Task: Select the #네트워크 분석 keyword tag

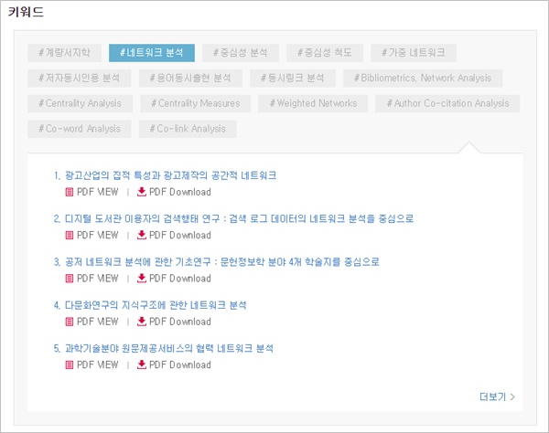Action: [x=152, y=53]
